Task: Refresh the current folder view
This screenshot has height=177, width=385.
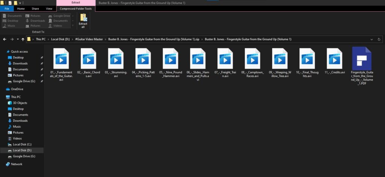Action: point(379,39)
